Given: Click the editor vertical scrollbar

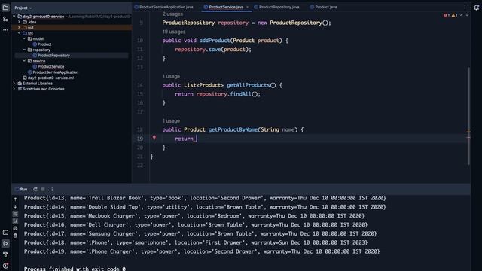Looking at the screenshot, I should pos(468,116).
